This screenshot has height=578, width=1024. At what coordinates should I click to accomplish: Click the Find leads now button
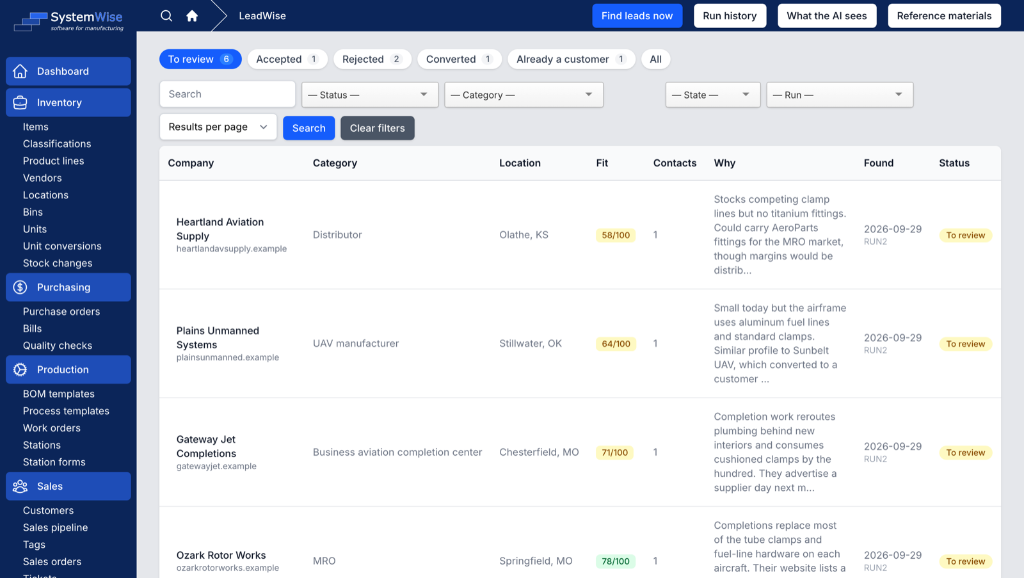[637, 16]
